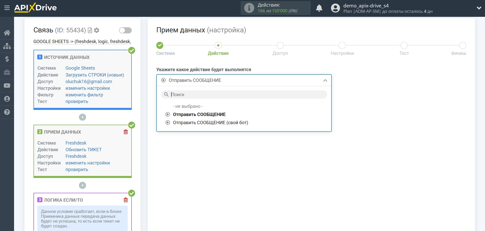Click изменить фильтр link
Screen dimensions: 485x231
tap(84, 95)
